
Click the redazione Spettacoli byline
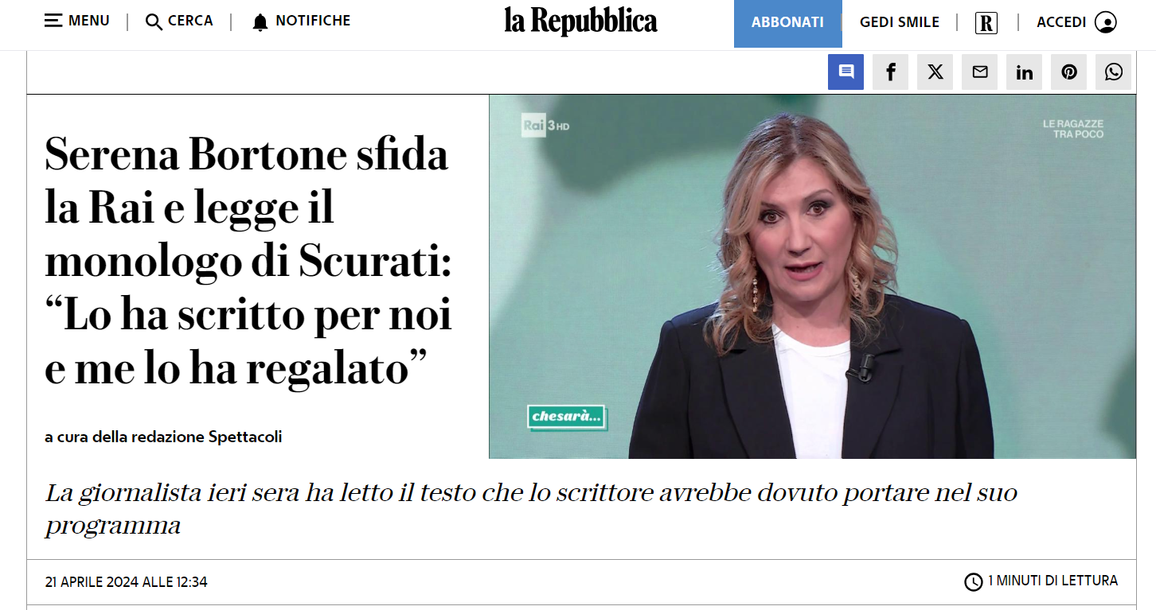163,437
